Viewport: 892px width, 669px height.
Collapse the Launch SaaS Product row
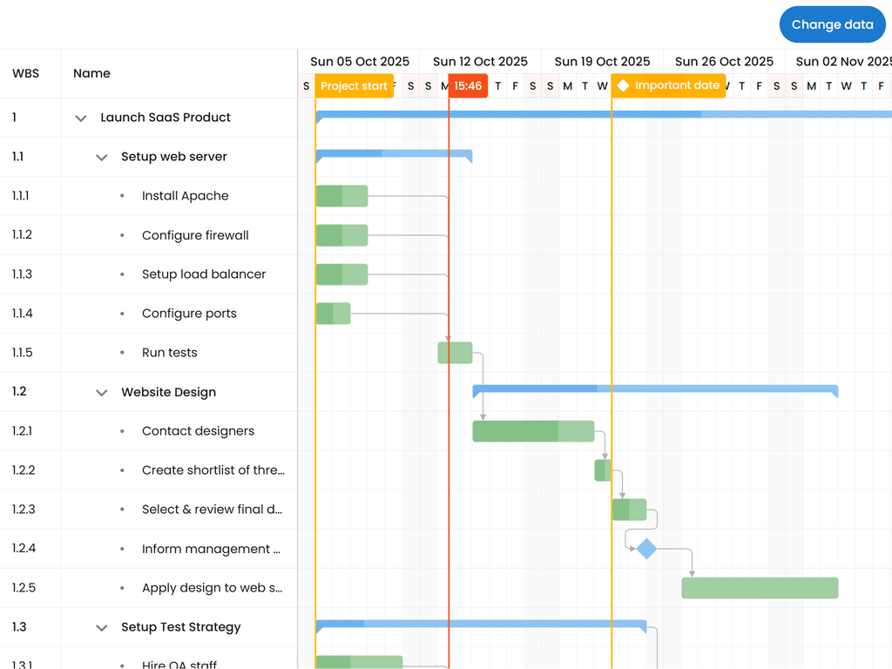[x=80, y=118]
